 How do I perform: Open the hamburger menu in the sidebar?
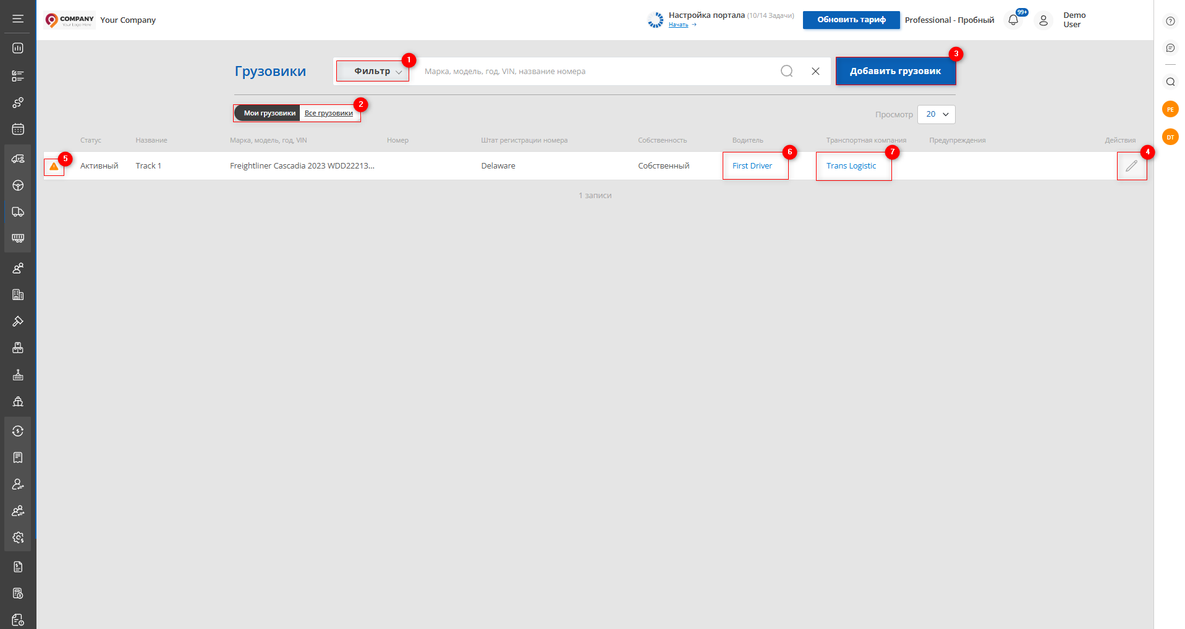click(18, 19)
